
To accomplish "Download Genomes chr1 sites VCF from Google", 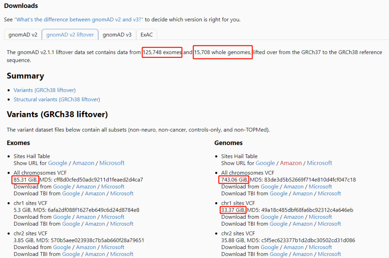I will pos(270,217).
